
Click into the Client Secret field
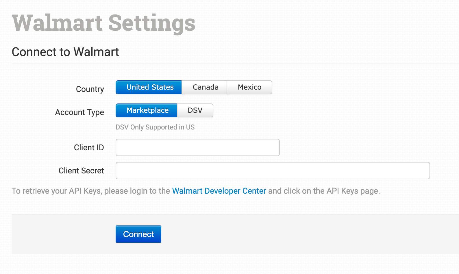coord(273,171)
